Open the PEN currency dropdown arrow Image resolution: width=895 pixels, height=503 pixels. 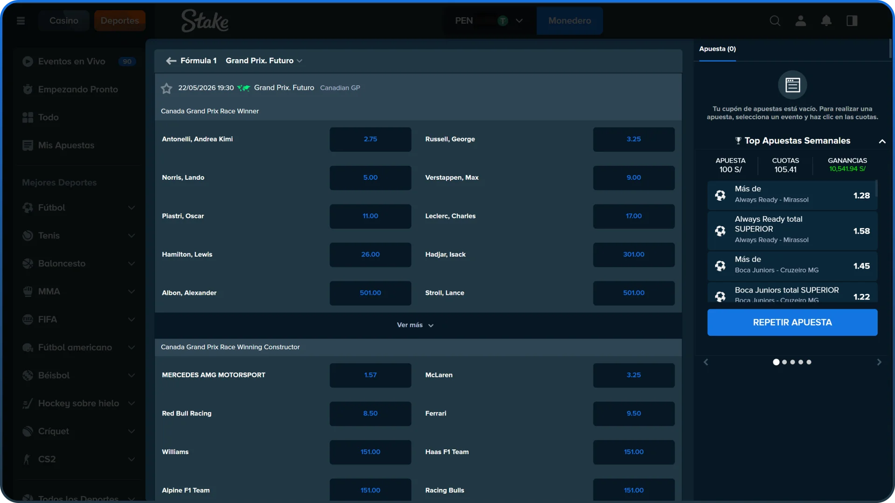coord(519,21)
